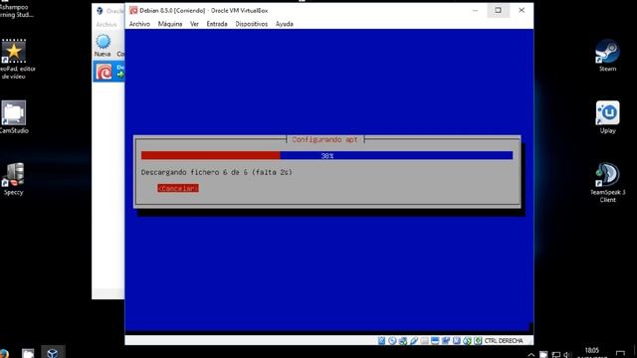Click the optical drive icon in VM status bar

pyautogui.click(x=392, y=340)
